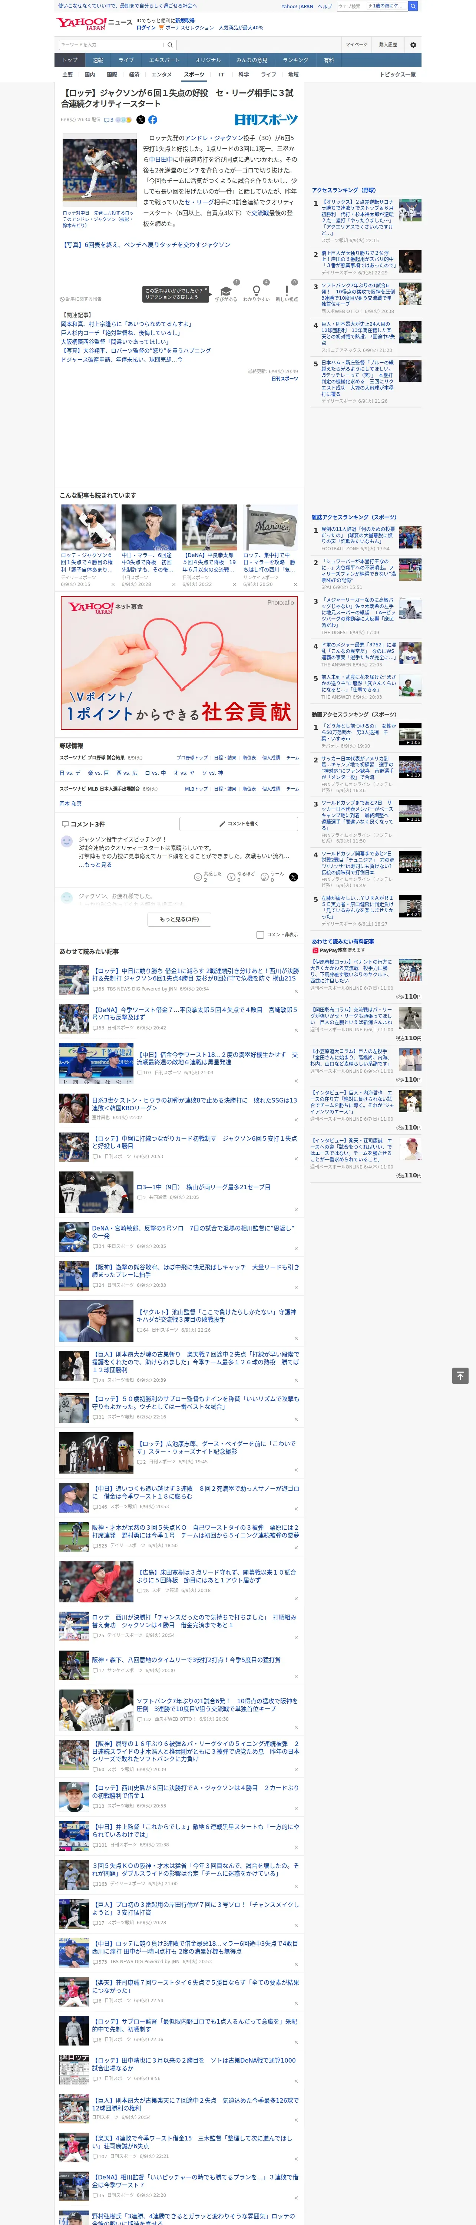
Task: Toggle the コメント非表示 checkbox
Action: click(x=260, y=934)
